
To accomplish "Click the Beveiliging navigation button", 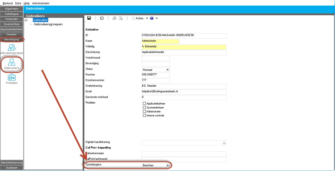I will (x=12, y=40).
